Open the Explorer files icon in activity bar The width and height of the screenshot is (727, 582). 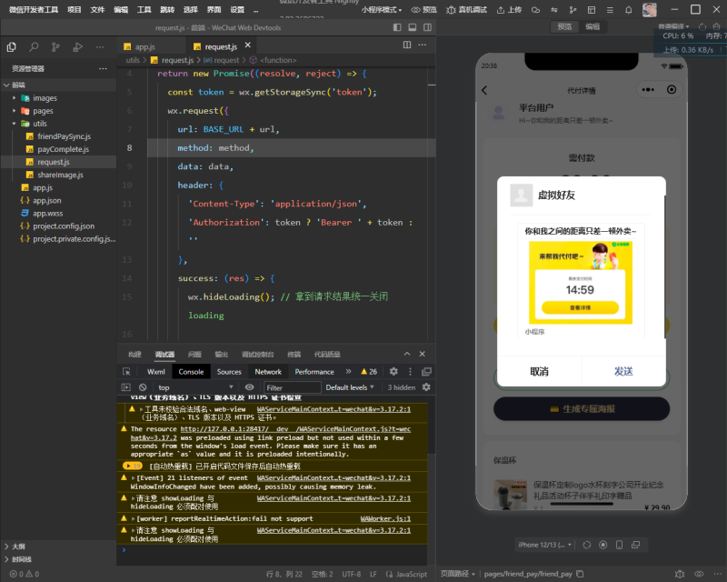[12, 47]
